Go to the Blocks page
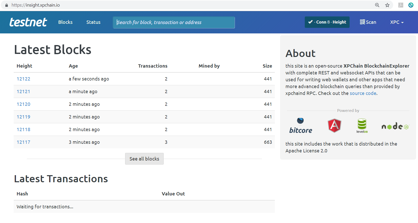 [65, 22]
